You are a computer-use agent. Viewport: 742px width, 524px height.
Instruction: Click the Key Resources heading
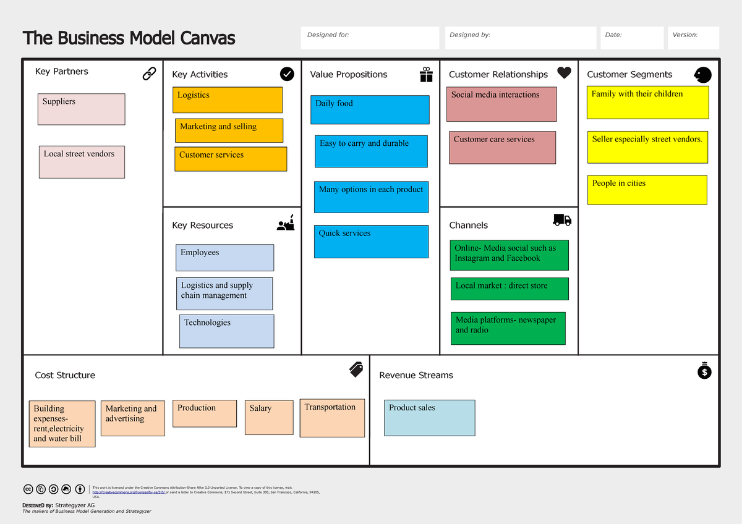click(x=203, y=226)
